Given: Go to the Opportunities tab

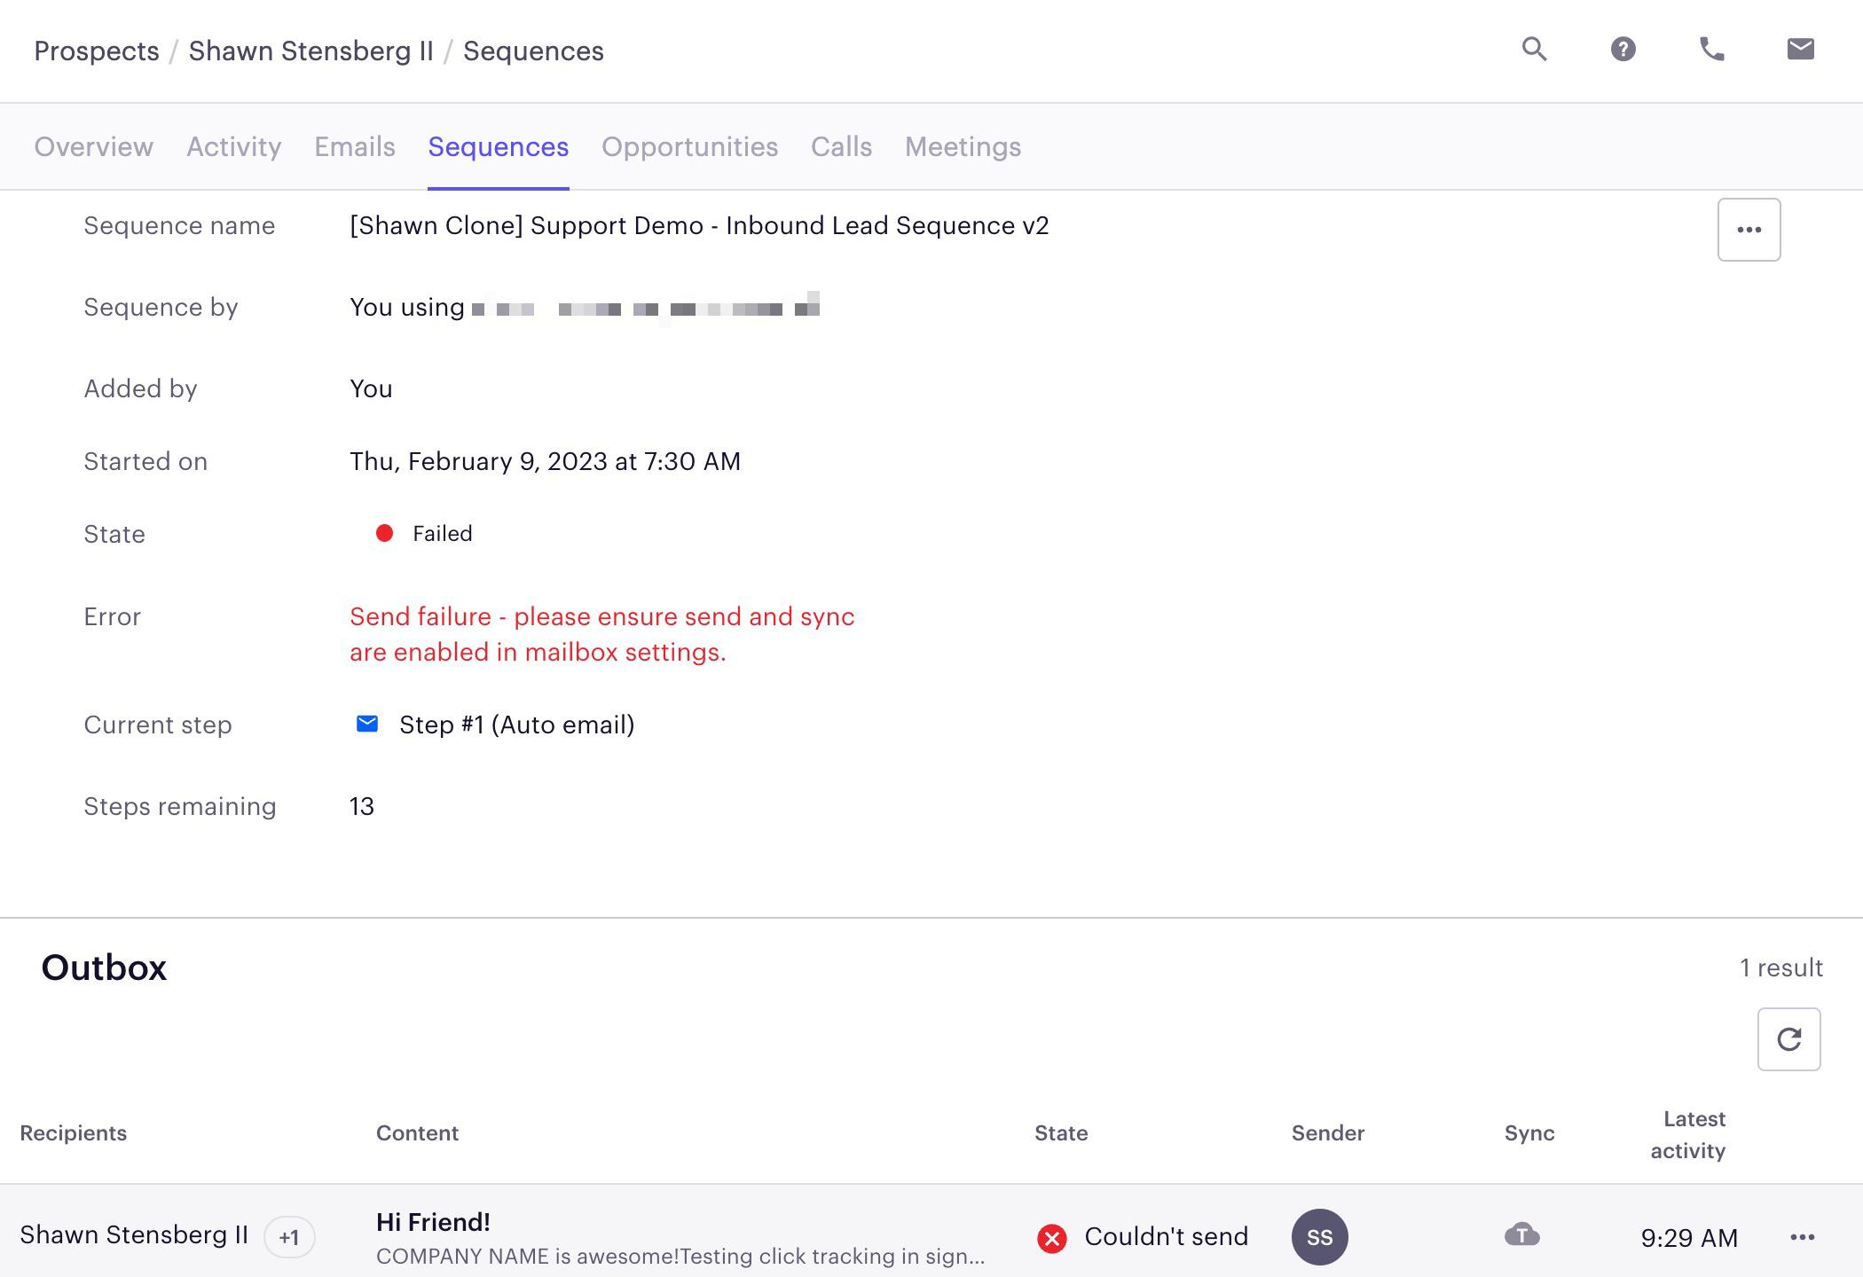Looking at the screenshot, I should coord(689,146).
